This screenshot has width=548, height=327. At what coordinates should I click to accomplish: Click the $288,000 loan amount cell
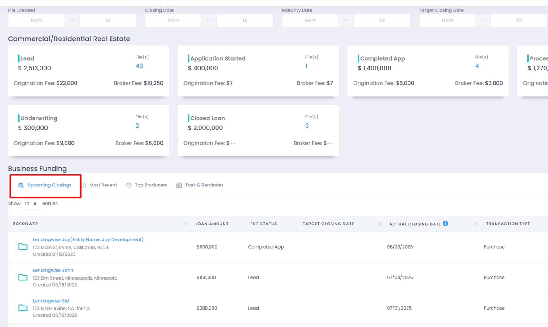[x=207, y=308]
